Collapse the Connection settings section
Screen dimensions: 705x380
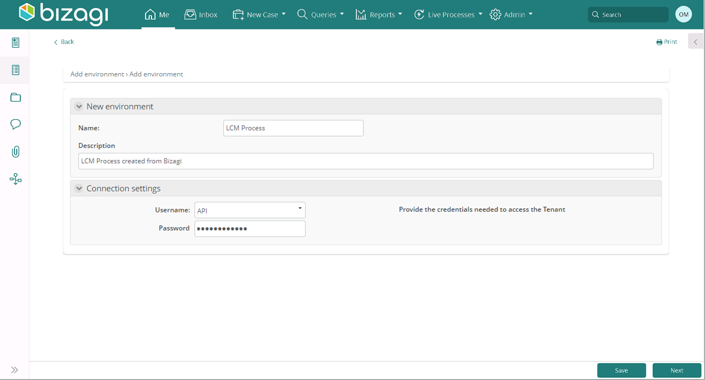79,189
